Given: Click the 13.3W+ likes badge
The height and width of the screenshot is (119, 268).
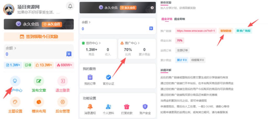Looking at the screenshot, I should pyautogui.click(x=44, y=65).
